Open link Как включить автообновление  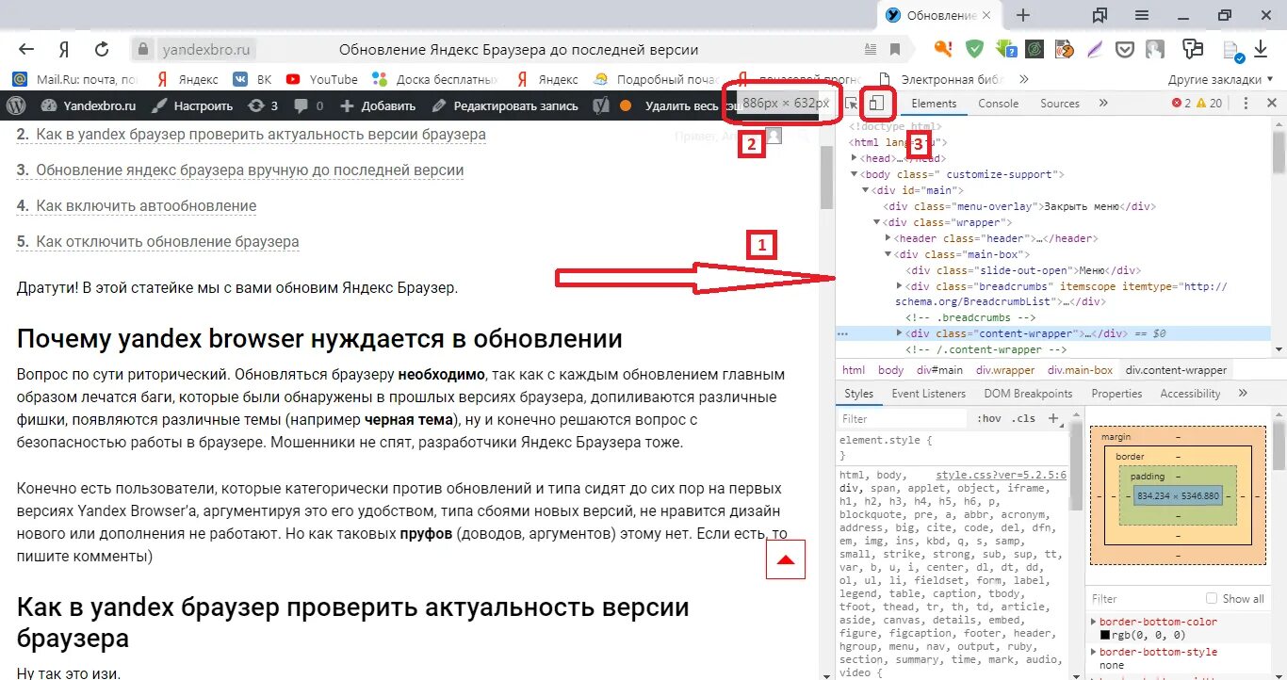(146, 206)
